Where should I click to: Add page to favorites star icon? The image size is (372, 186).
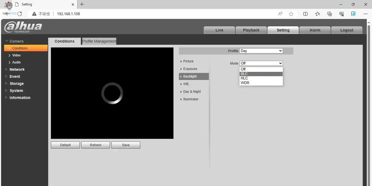pyautogui.click(x=291, y=14)
